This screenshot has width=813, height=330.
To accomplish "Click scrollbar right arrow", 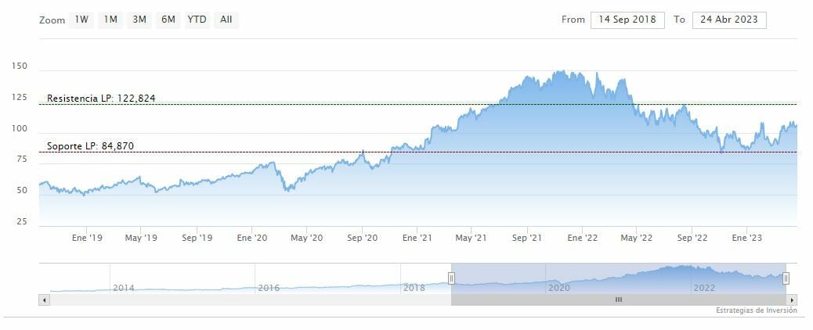I will point(792,300).
